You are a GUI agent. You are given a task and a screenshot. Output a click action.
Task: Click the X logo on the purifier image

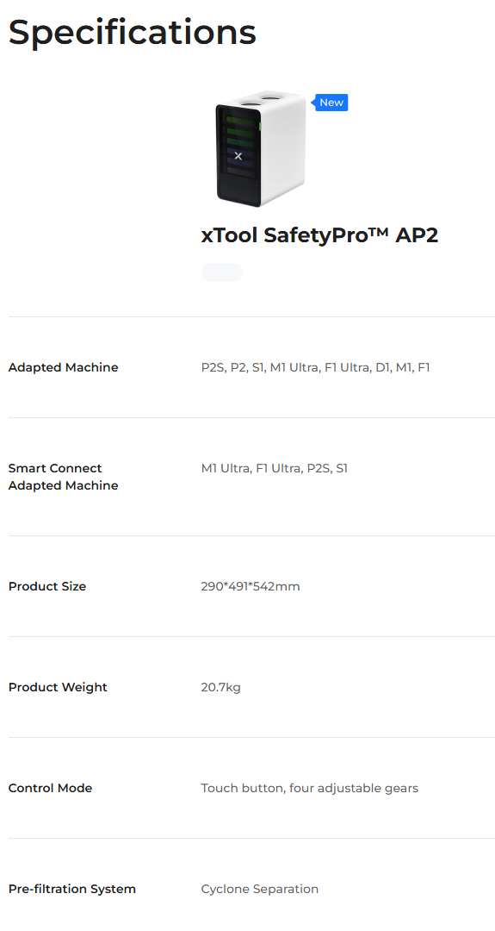[x=238, y=156]
